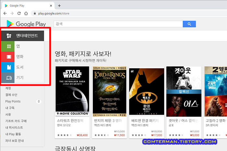Switch to the Google Play tab
Image resolution: width=227 pixels, height=151 pixels.
tap(28, 6)
